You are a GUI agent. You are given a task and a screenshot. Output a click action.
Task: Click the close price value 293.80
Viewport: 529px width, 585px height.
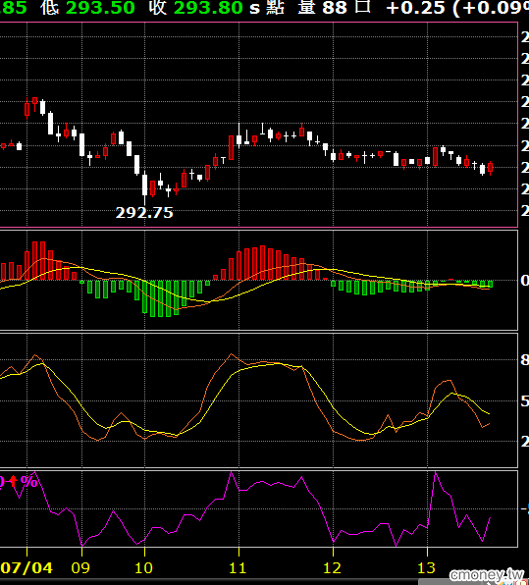208,8
